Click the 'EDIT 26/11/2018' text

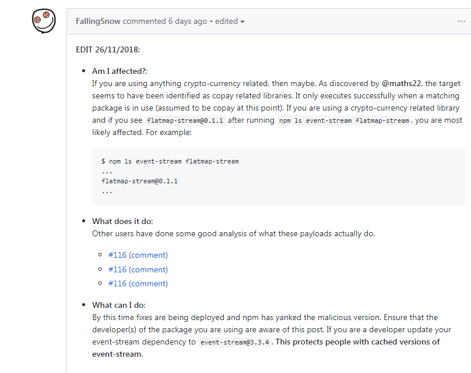[x=107, y=49]
